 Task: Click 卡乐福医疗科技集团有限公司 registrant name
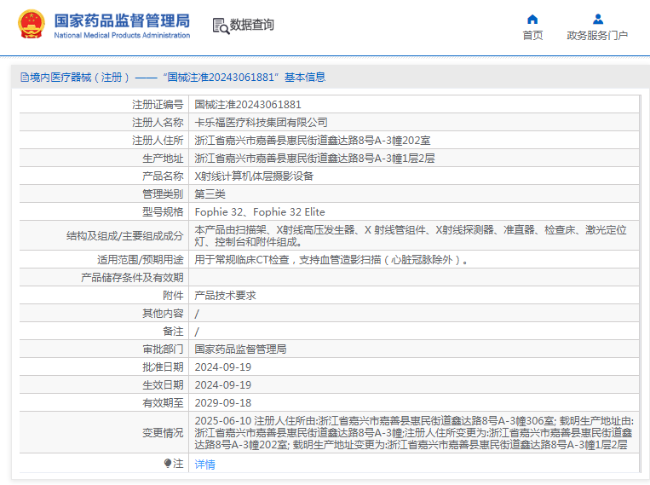[x=262, y=123]
